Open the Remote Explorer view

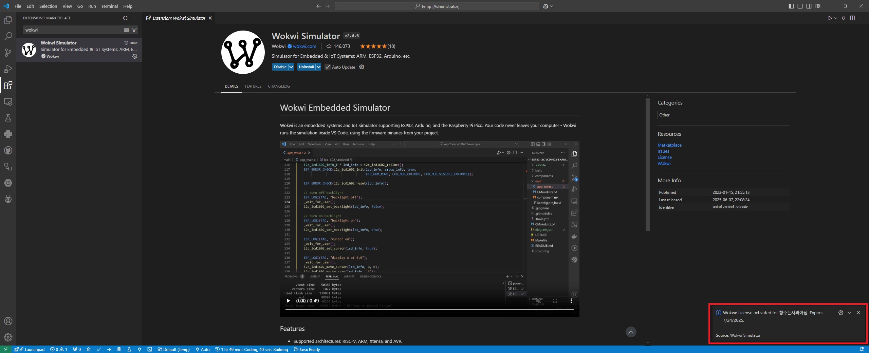[8, 101]
